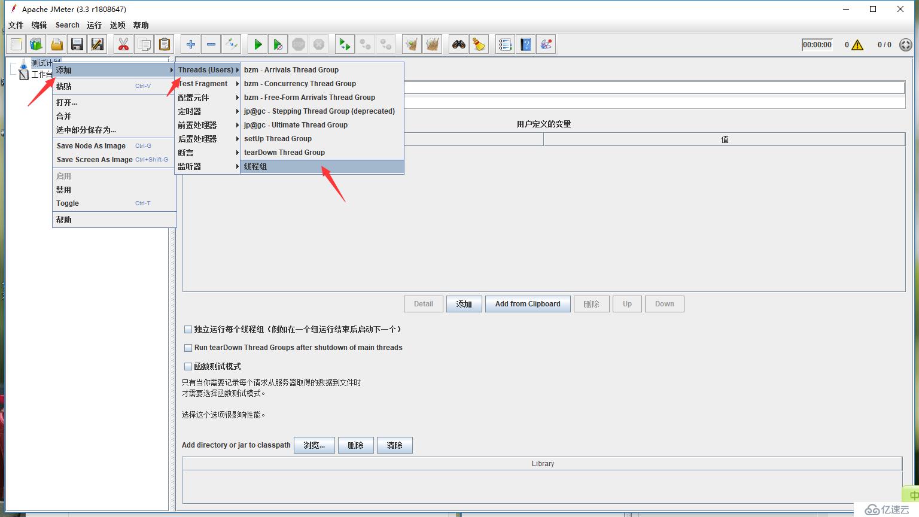Open the 帮助 menu in menu bar

tap(141, 25)
